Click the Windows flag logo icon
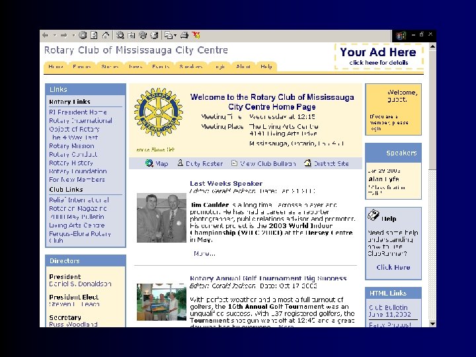Image resolution: width=476 pixels, height=357 pixels. pos(401,36)
